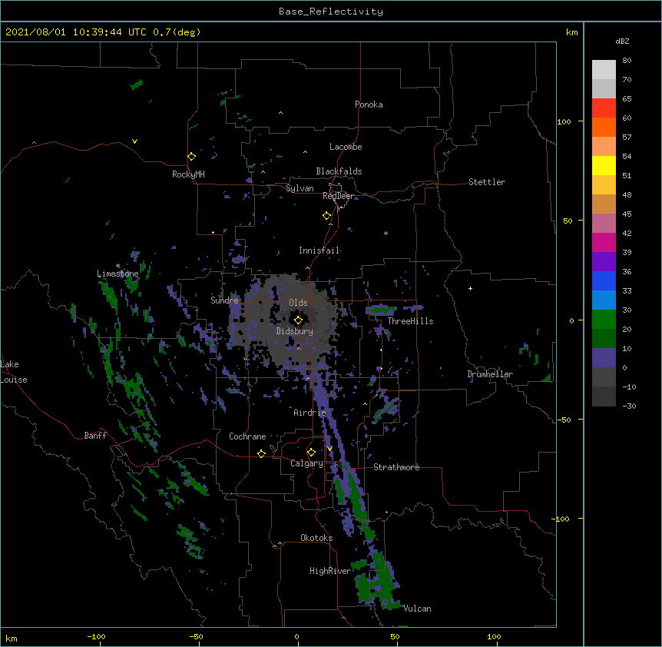Viewport: 662px width, 647px height.
Task: Click the Sundre label
Action: (224, 300)
